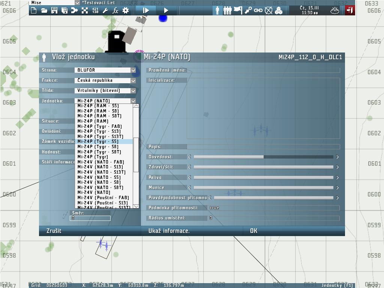Toggle synchronization mode with the chain-link icon
Viewport: 384px width, 288px height.
coord(258,10)
